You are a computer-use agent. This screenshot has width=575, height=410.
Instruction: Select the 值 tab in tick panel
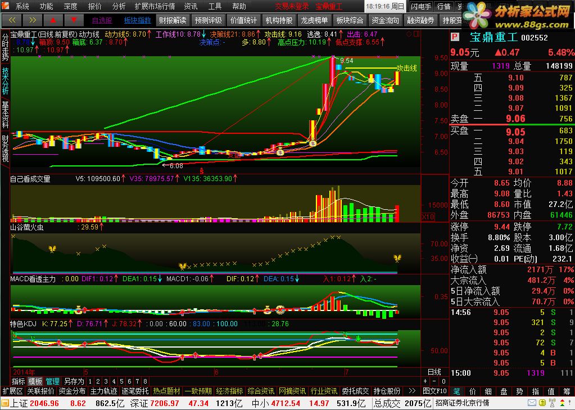point(551,391)
